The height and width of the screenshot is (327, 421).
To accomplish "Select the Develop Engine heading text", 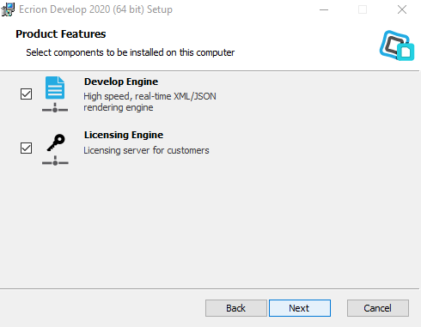I will 121,82.
